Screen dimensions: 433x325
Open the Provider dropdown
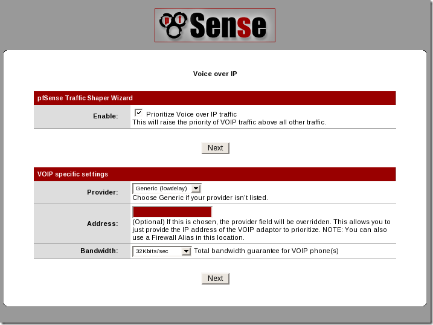pyautogui.click(x=167, y=188)
